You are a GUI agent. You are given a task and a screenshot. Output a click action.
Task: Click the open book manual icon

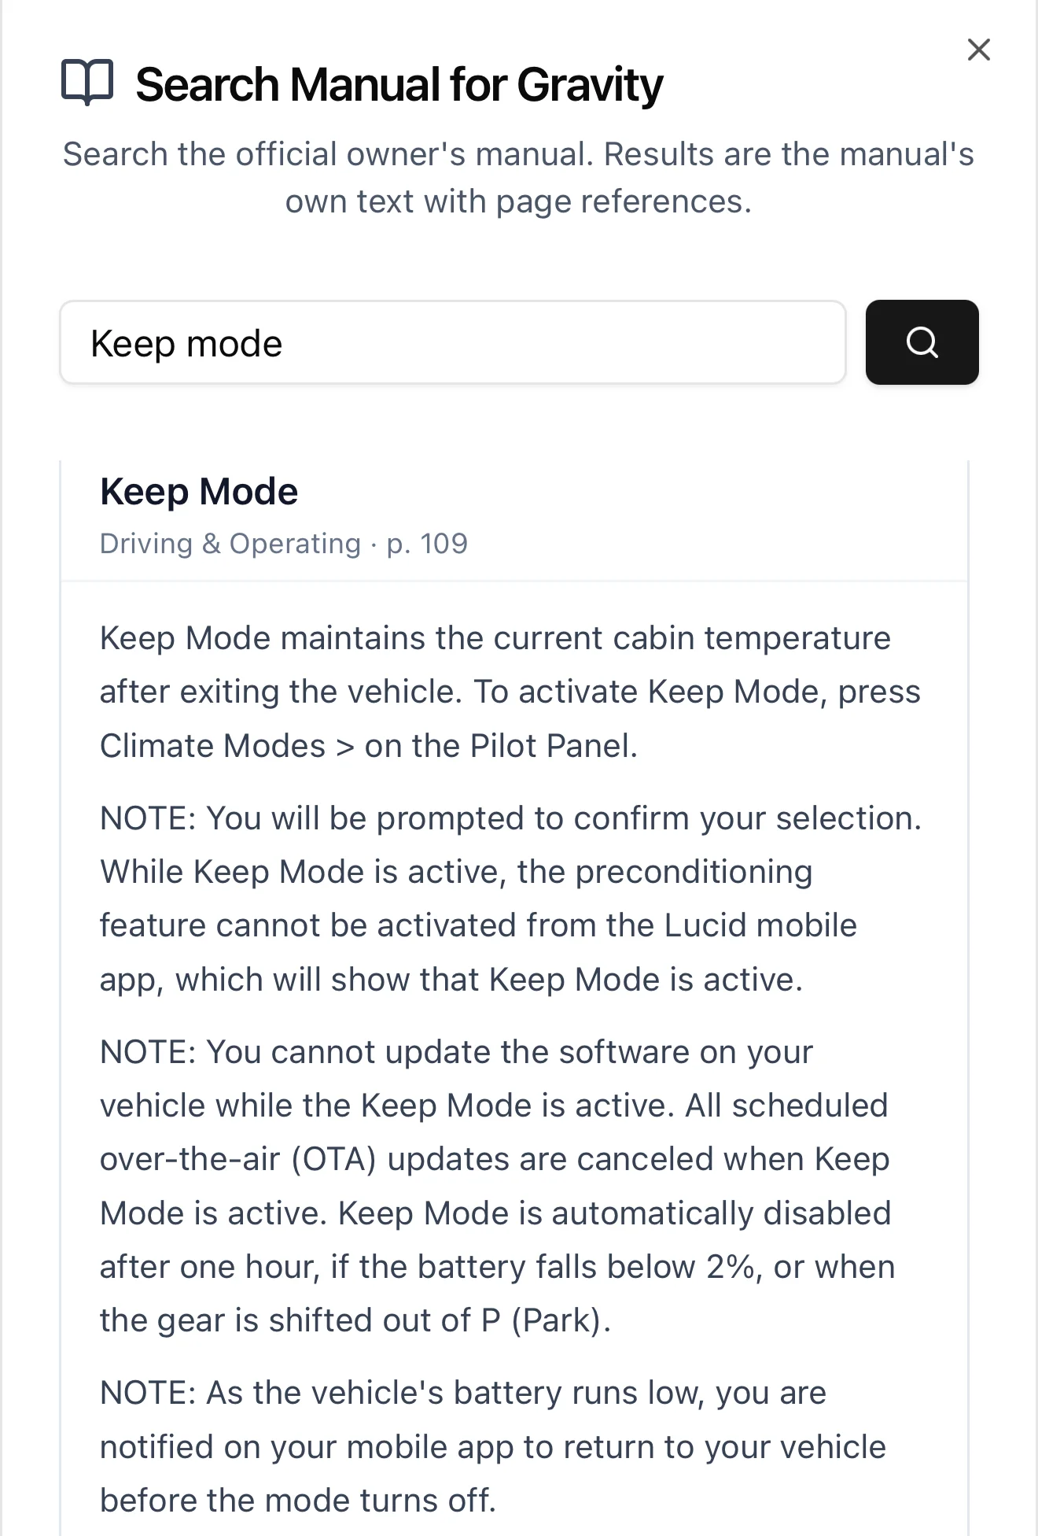[87, 83]
